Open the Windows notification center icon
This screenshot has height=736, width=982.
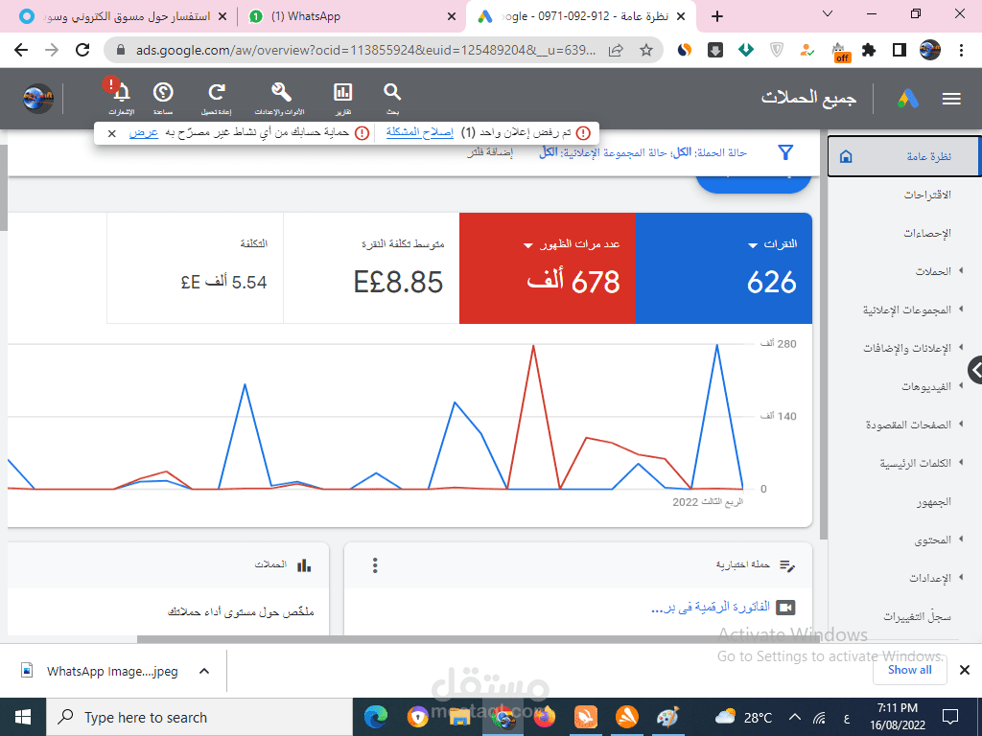tap(950, 717)
